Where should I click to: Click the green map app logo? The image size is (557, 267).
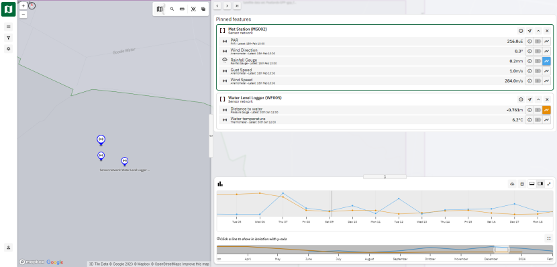pos(8,9)
